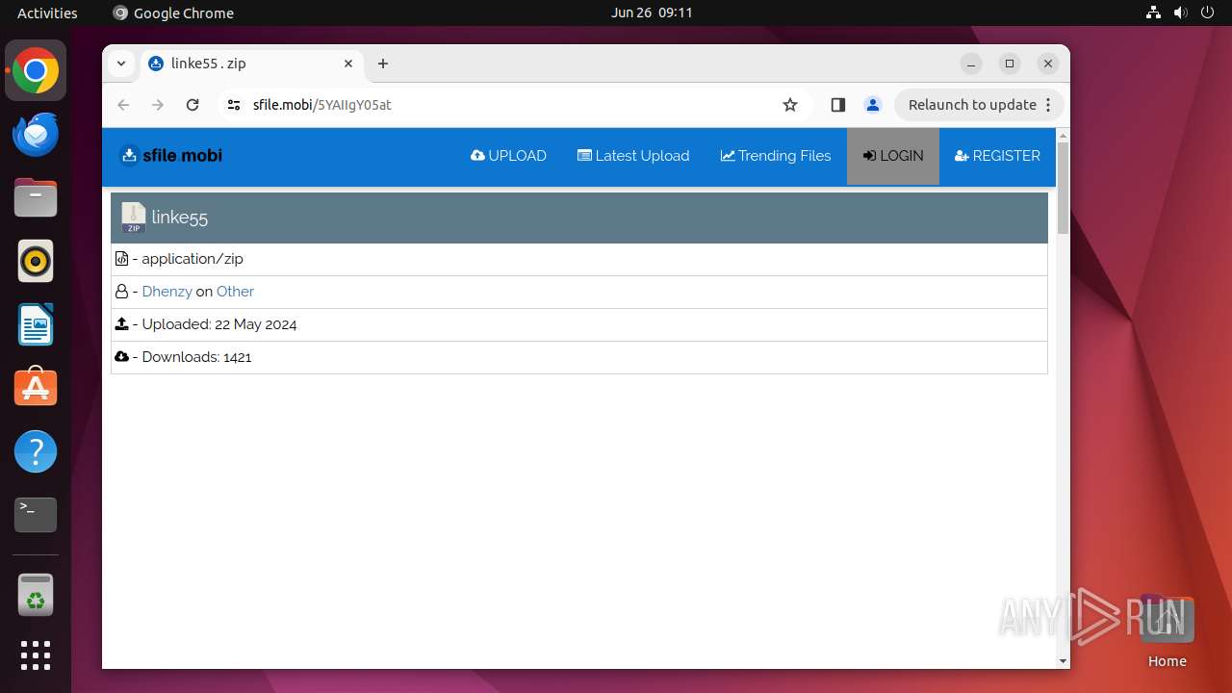
Task: Launch Rhythmbox music player from the dock
Action: point(36,261)
